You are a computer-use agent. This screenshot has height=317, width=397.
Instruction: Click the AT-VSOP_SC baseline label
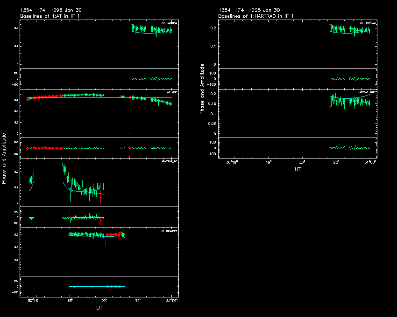click(x=169, y=161)
